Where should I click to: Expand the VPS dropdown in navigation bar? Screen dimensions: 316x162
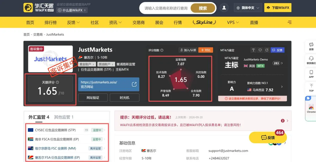[x=233, y=22]
